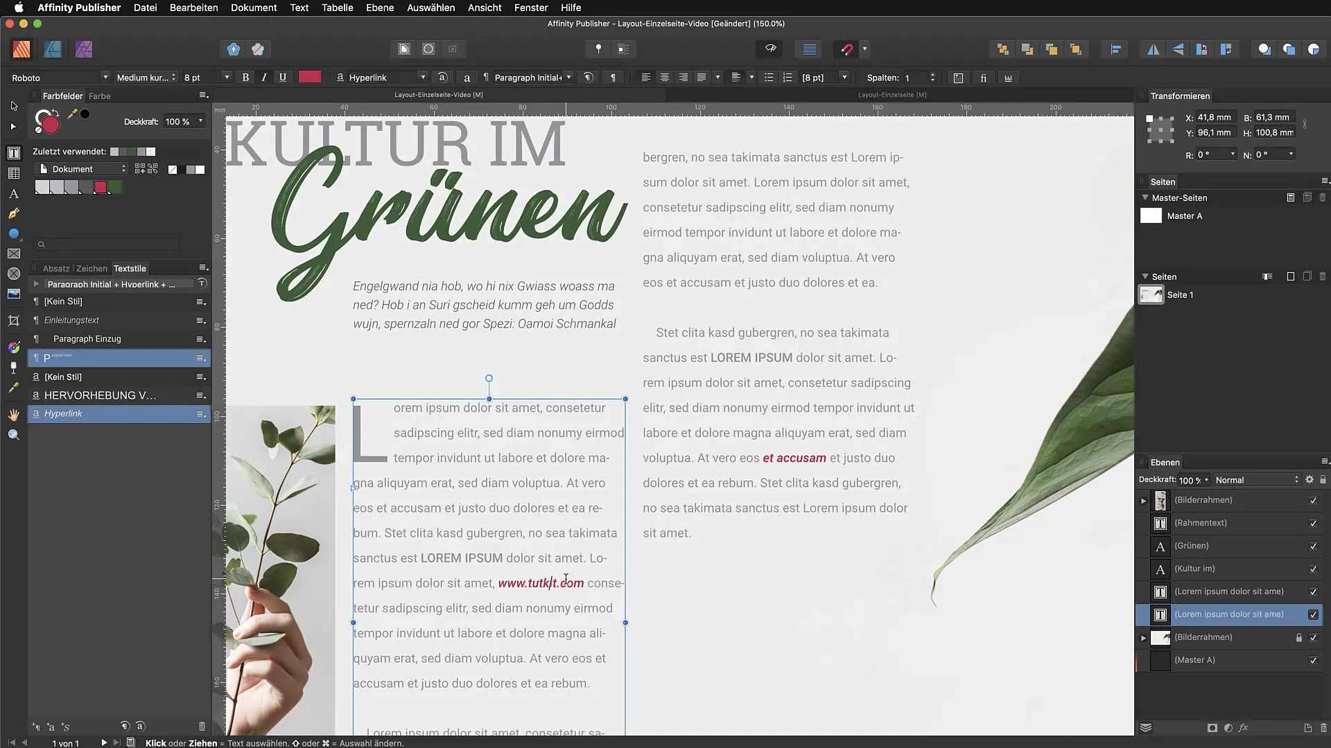Screen dimensions: 1331x748
Task: Toggle visibility of selected Lorem ipsum layer
Action: point(1313,614)
